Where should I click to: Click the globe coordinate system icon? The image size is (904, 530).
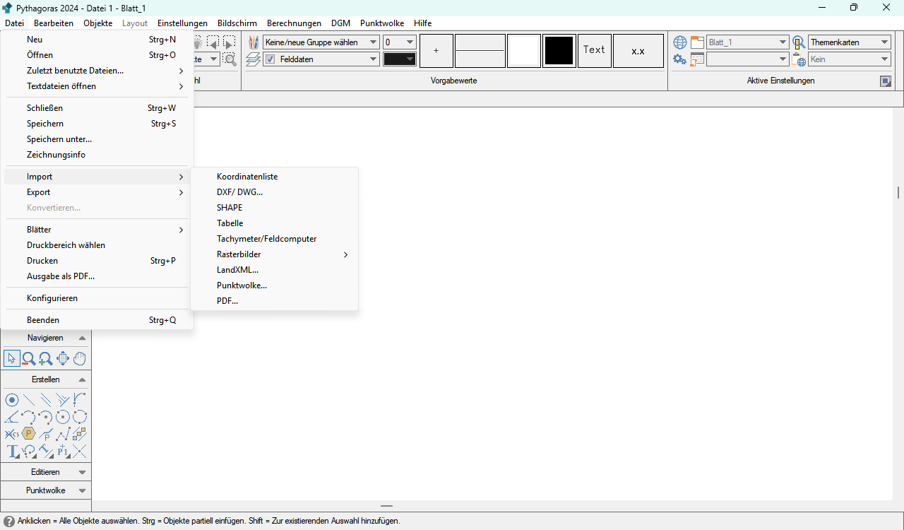(x=679, y=42)
